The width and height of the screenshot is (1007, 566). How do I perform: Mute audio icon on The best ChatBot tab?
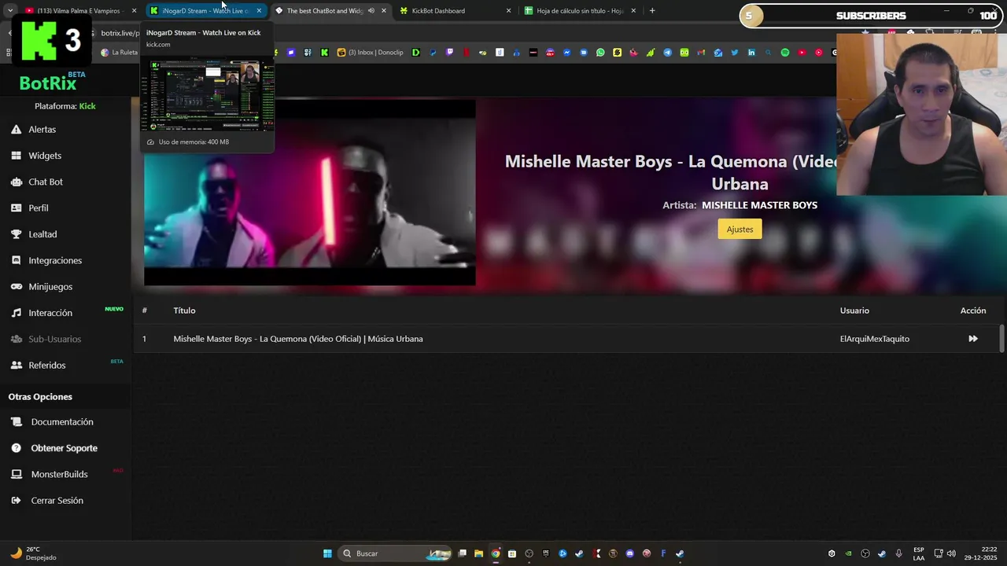point(371,11)
